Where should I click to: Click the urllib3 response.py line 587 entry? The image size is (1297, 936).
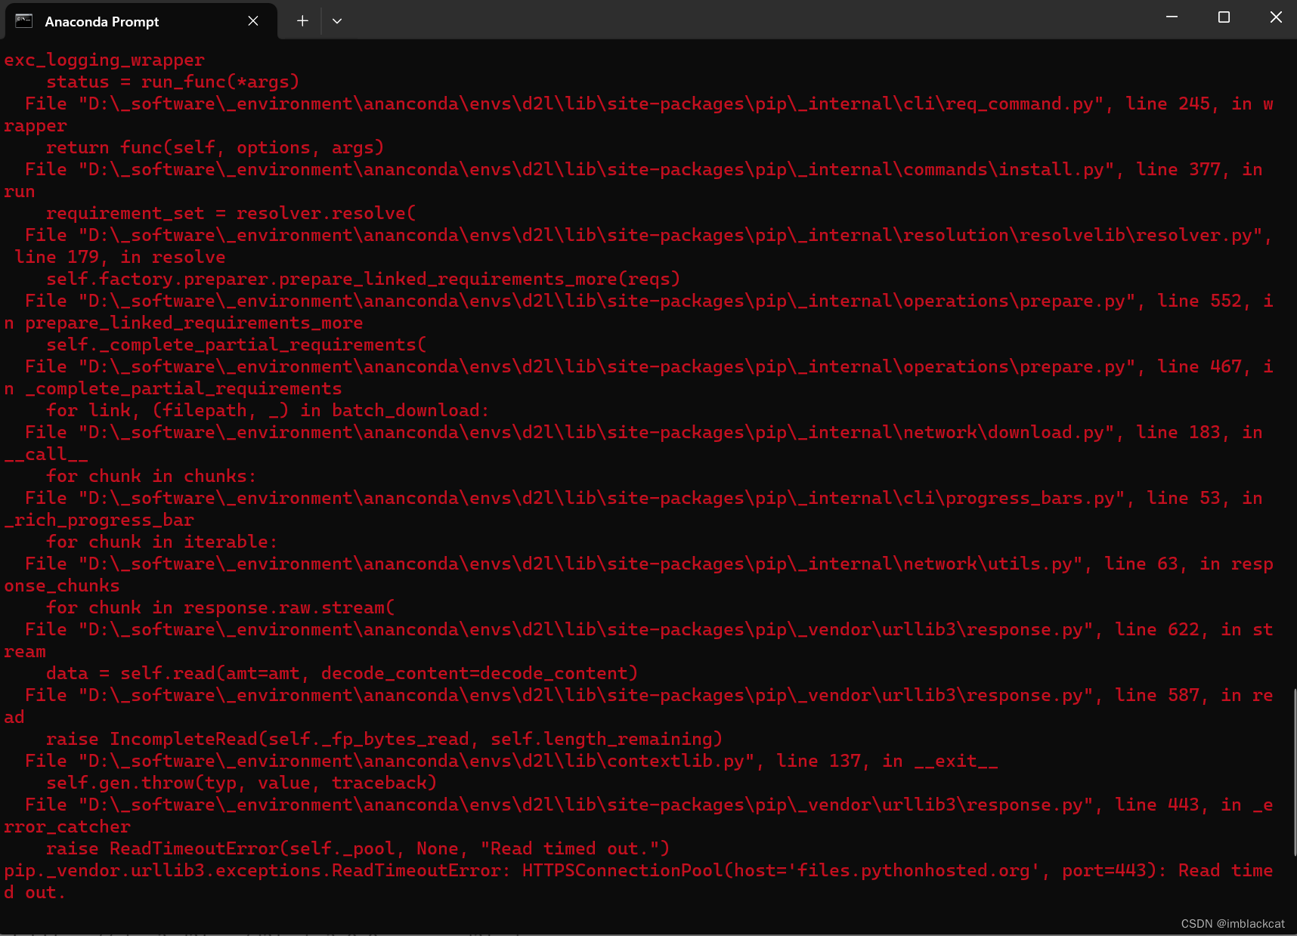(649, 696)
